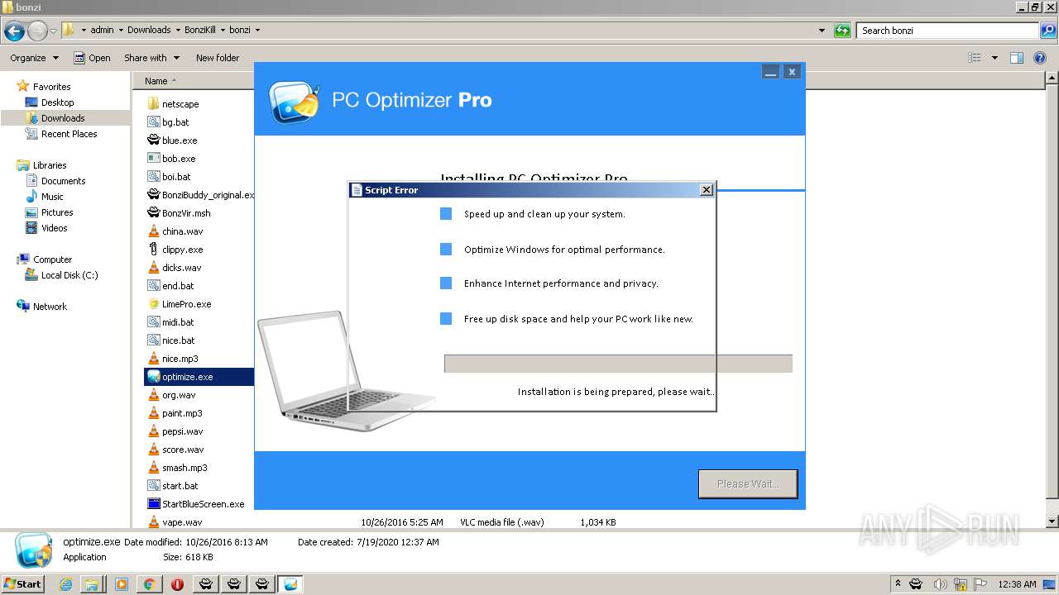Close the PC Optimizer Pro installer
The height and width of the screenshot is (595, 1059).
[792, 72]
